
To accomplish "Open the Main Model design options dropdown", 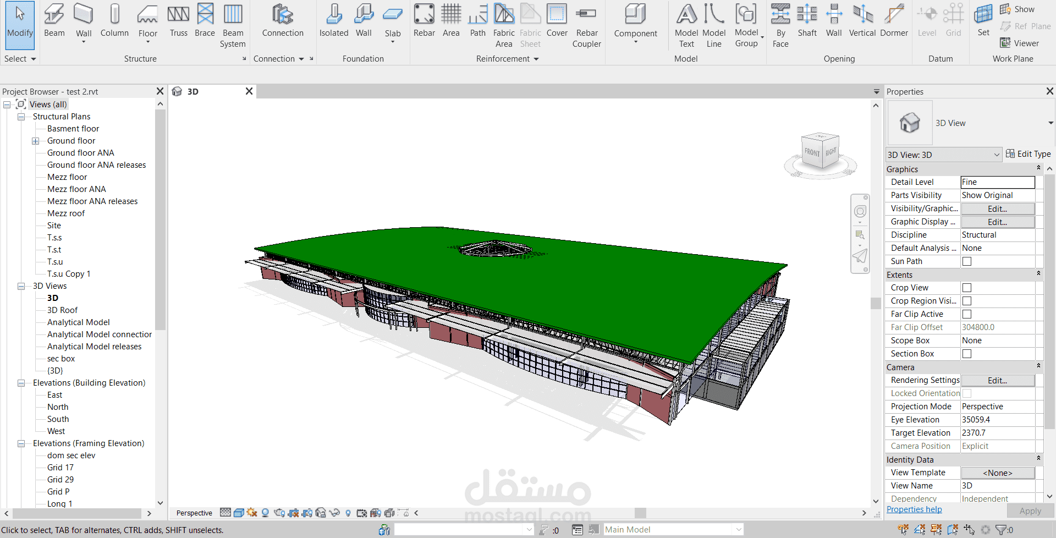I will pos(674,529).
